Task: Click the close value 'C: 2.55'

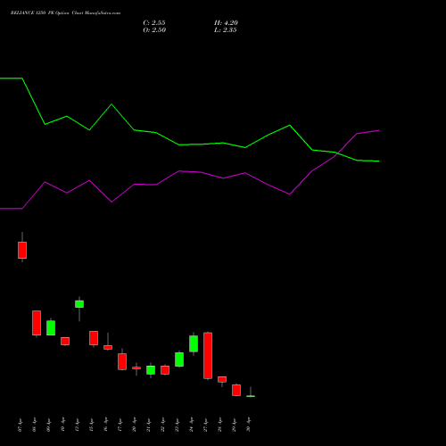Action: pyautogui.click(x=154, y=23)
